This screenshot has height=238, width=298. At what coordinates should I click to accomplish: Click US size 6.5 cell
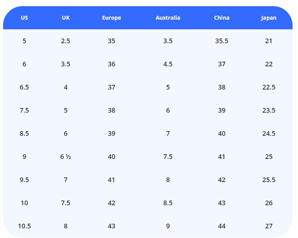[x=24, y=87]
